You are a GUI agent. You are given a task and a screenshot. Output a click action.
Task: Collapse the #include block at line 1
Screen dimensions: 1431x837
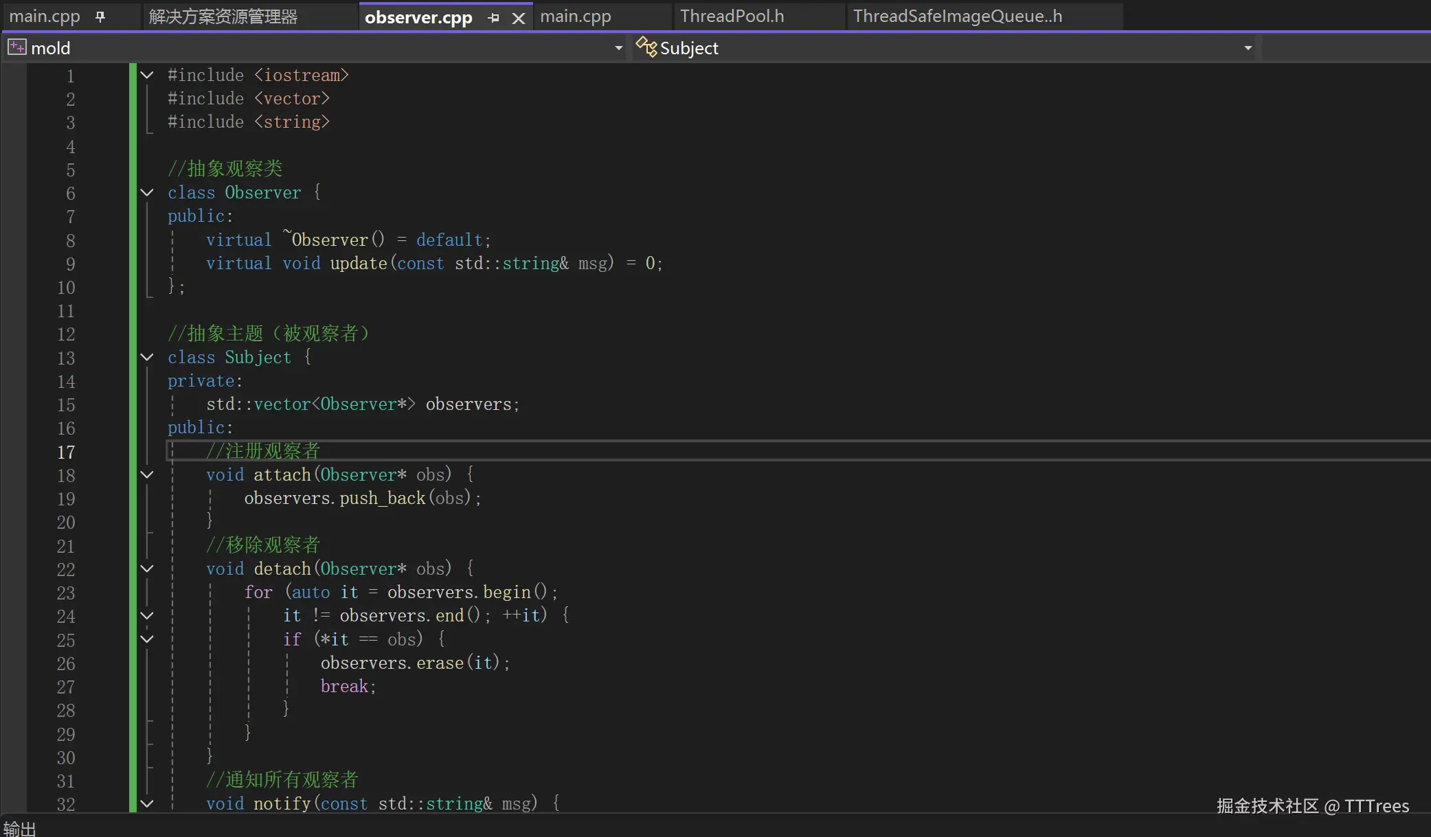pos(147,75)
